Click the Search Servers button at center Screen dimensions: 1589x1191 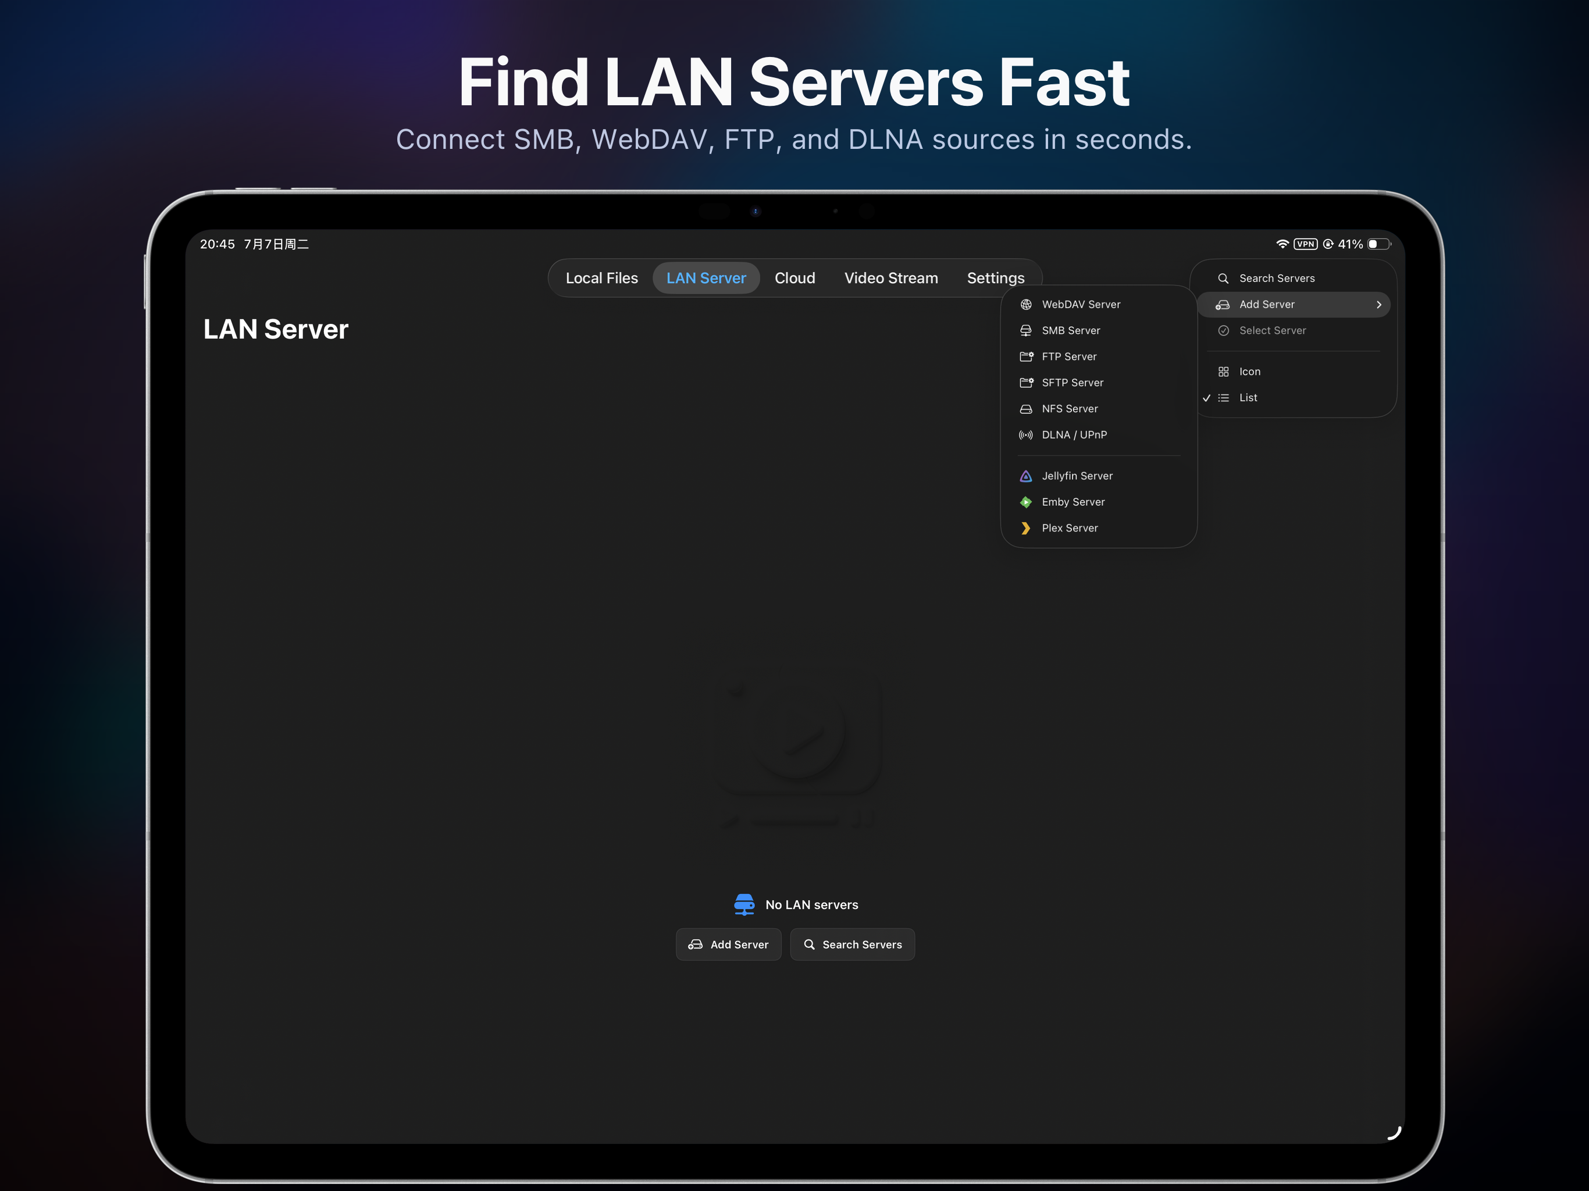(x=852, y=944)
